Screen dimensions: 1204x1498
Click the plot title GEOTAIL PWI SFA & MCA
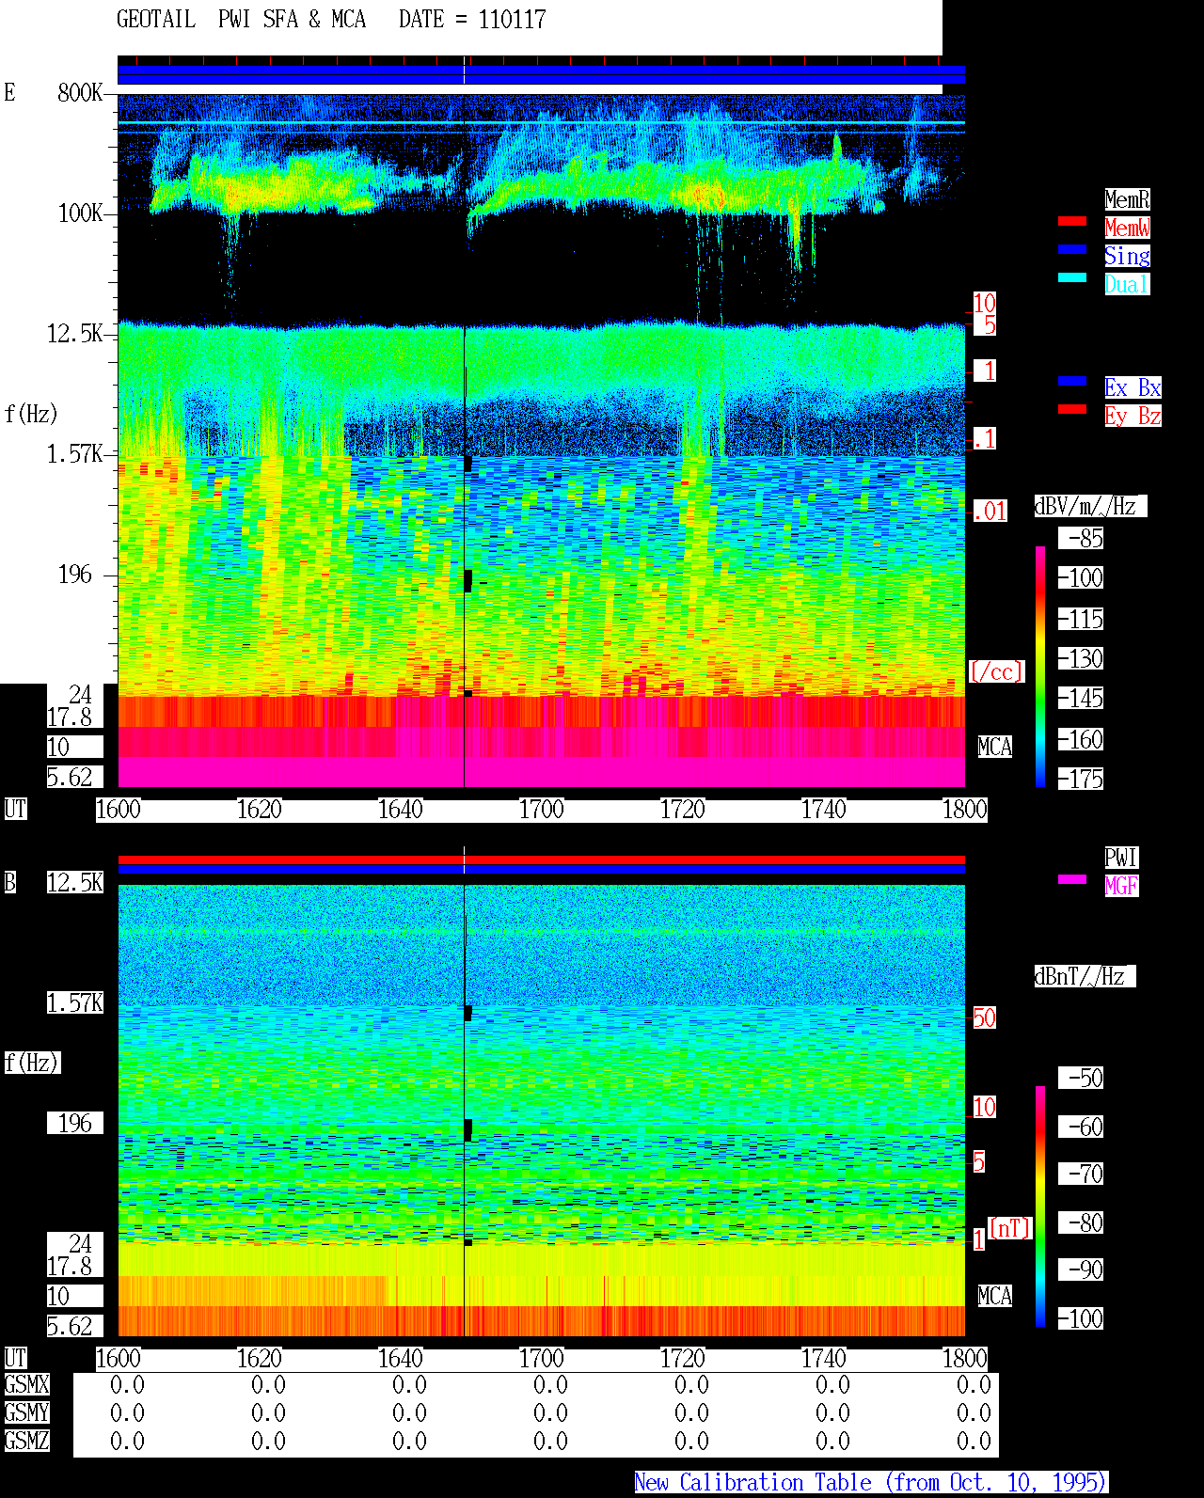[241, 19]
